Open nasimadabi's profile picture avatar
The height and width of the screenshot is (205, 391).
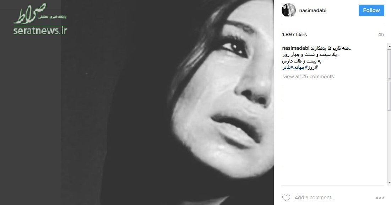click(x=288, y=10)
